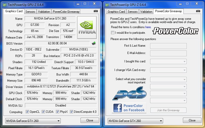Open third 'most important' dropdown
This screenshot has height=128, width=205.
coord(168,94)
